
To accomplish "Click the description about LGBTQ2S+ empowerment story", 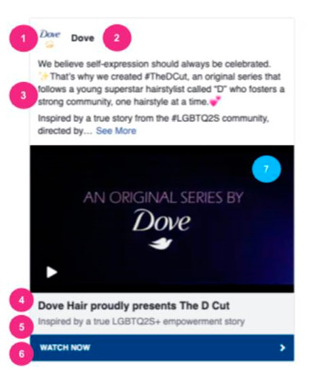I will pos(141,321).
